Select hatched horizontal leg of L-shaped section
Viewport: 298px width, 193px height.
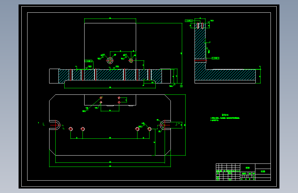(225, 75)
